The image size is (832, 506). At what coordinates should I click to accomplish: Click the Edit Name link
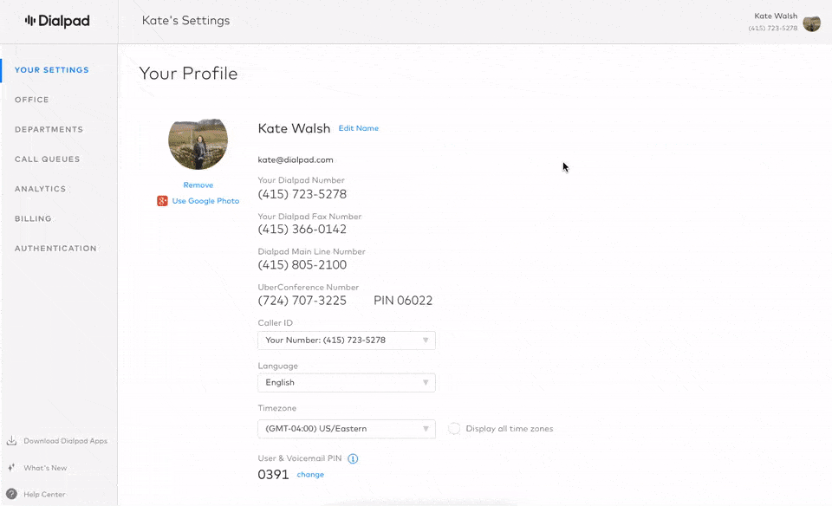359,128
